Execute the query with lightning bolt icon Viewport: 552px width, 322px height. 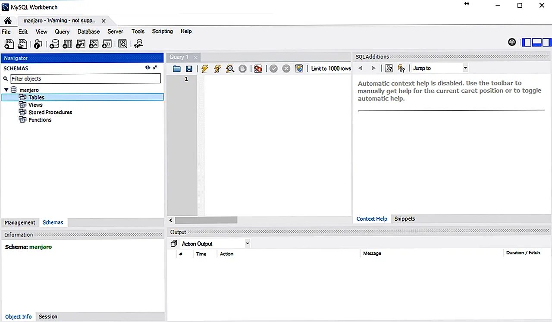point(205,69)
